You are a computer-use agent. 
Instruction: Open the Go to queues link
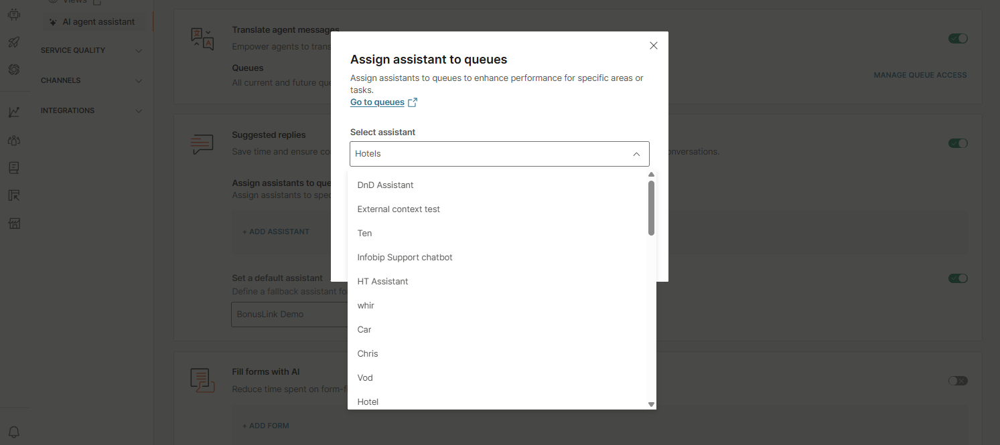pyautogui.click(x=377, y=102)
